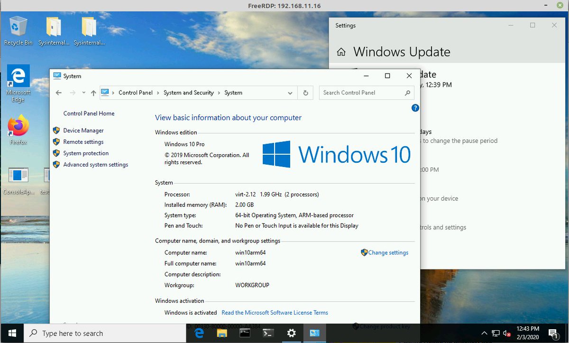Maximize the Settings window
Screen dimensions: 569x343
532,25
